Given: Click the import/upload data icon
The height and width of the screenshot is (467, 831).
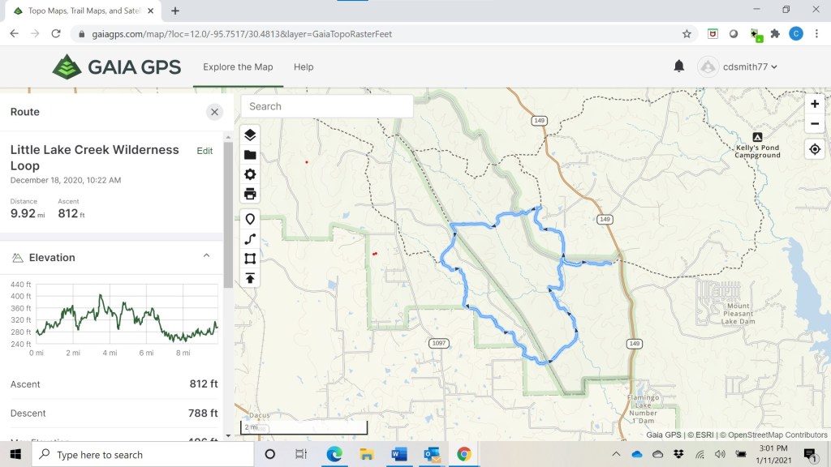Looking at the screenshot, I should coord(250,278).
